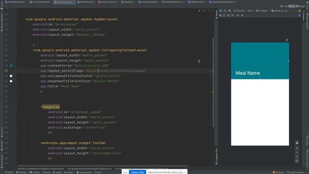Click the guidelines icon in layout toolbar
This screenshot has height=174, width=309.
click(x=242, y=15)
